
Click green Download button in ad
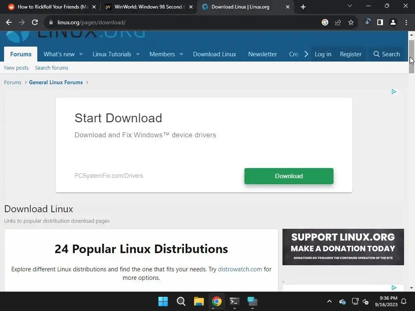coord(289,176)
